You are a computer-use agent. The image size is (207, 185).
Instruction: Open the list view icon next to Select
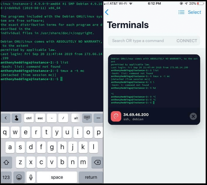click(181, 12)
